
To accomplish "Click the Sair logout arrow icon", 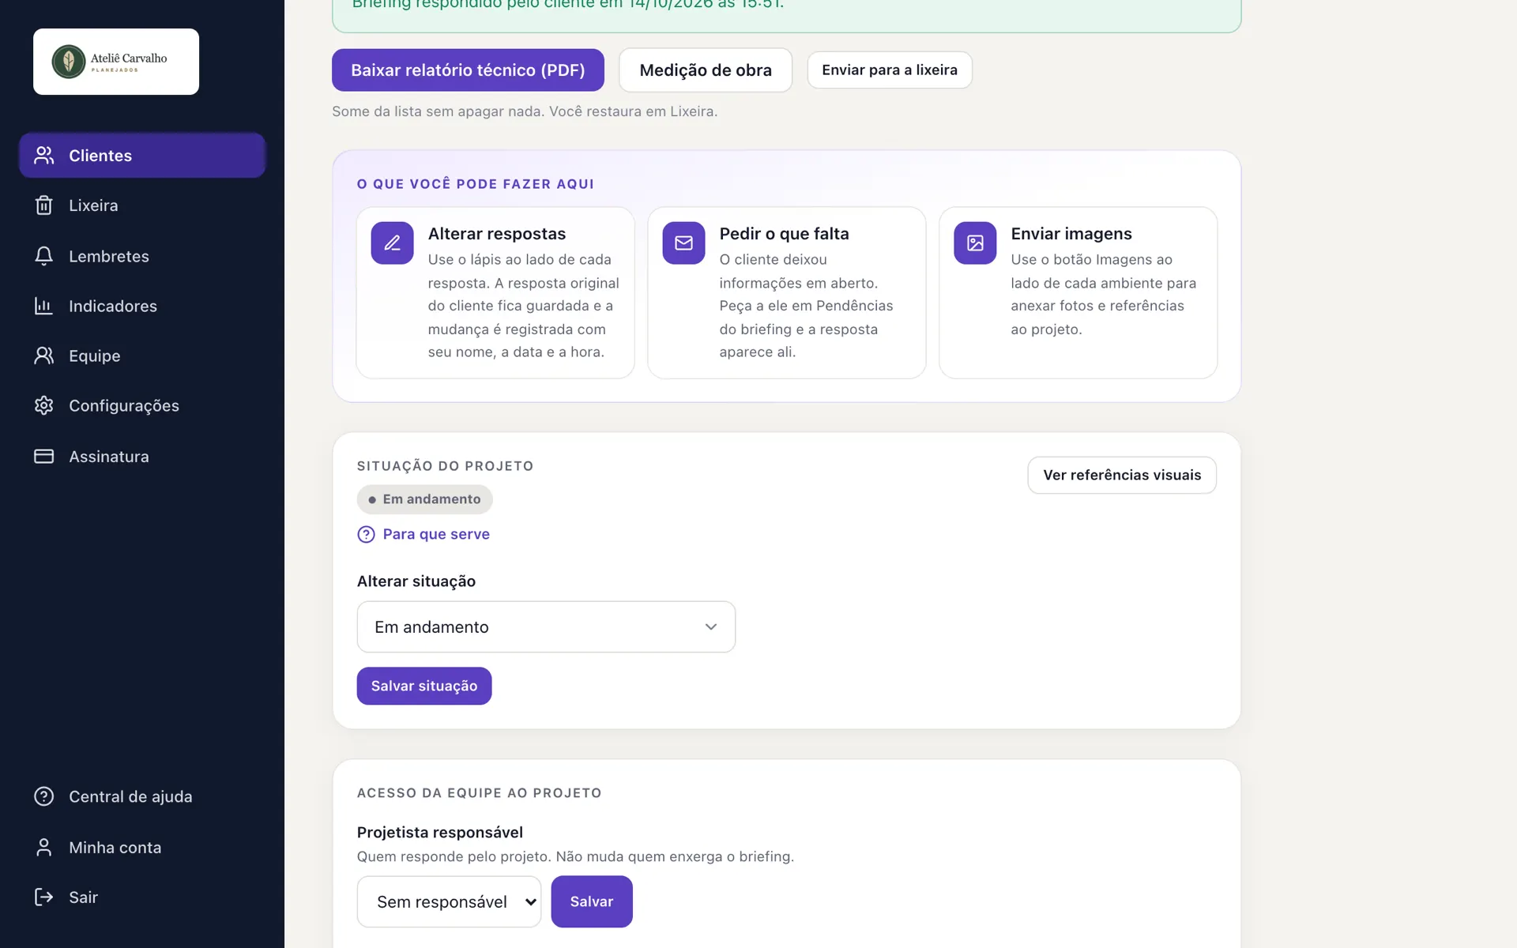I will pos(43,897).
